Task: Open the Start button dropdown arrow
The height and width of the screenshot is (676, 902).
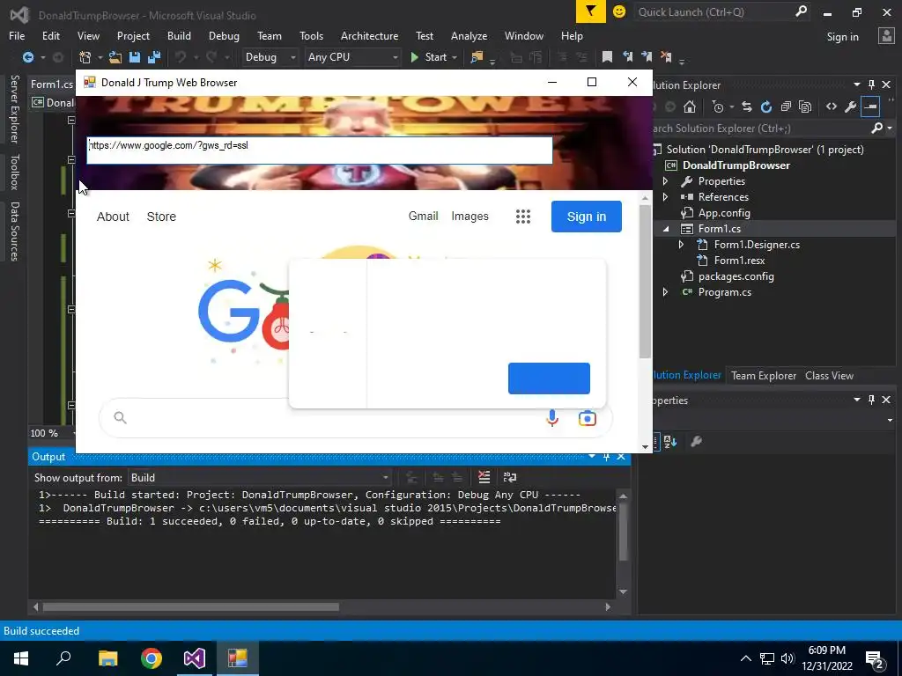Action: pos(455,57)
